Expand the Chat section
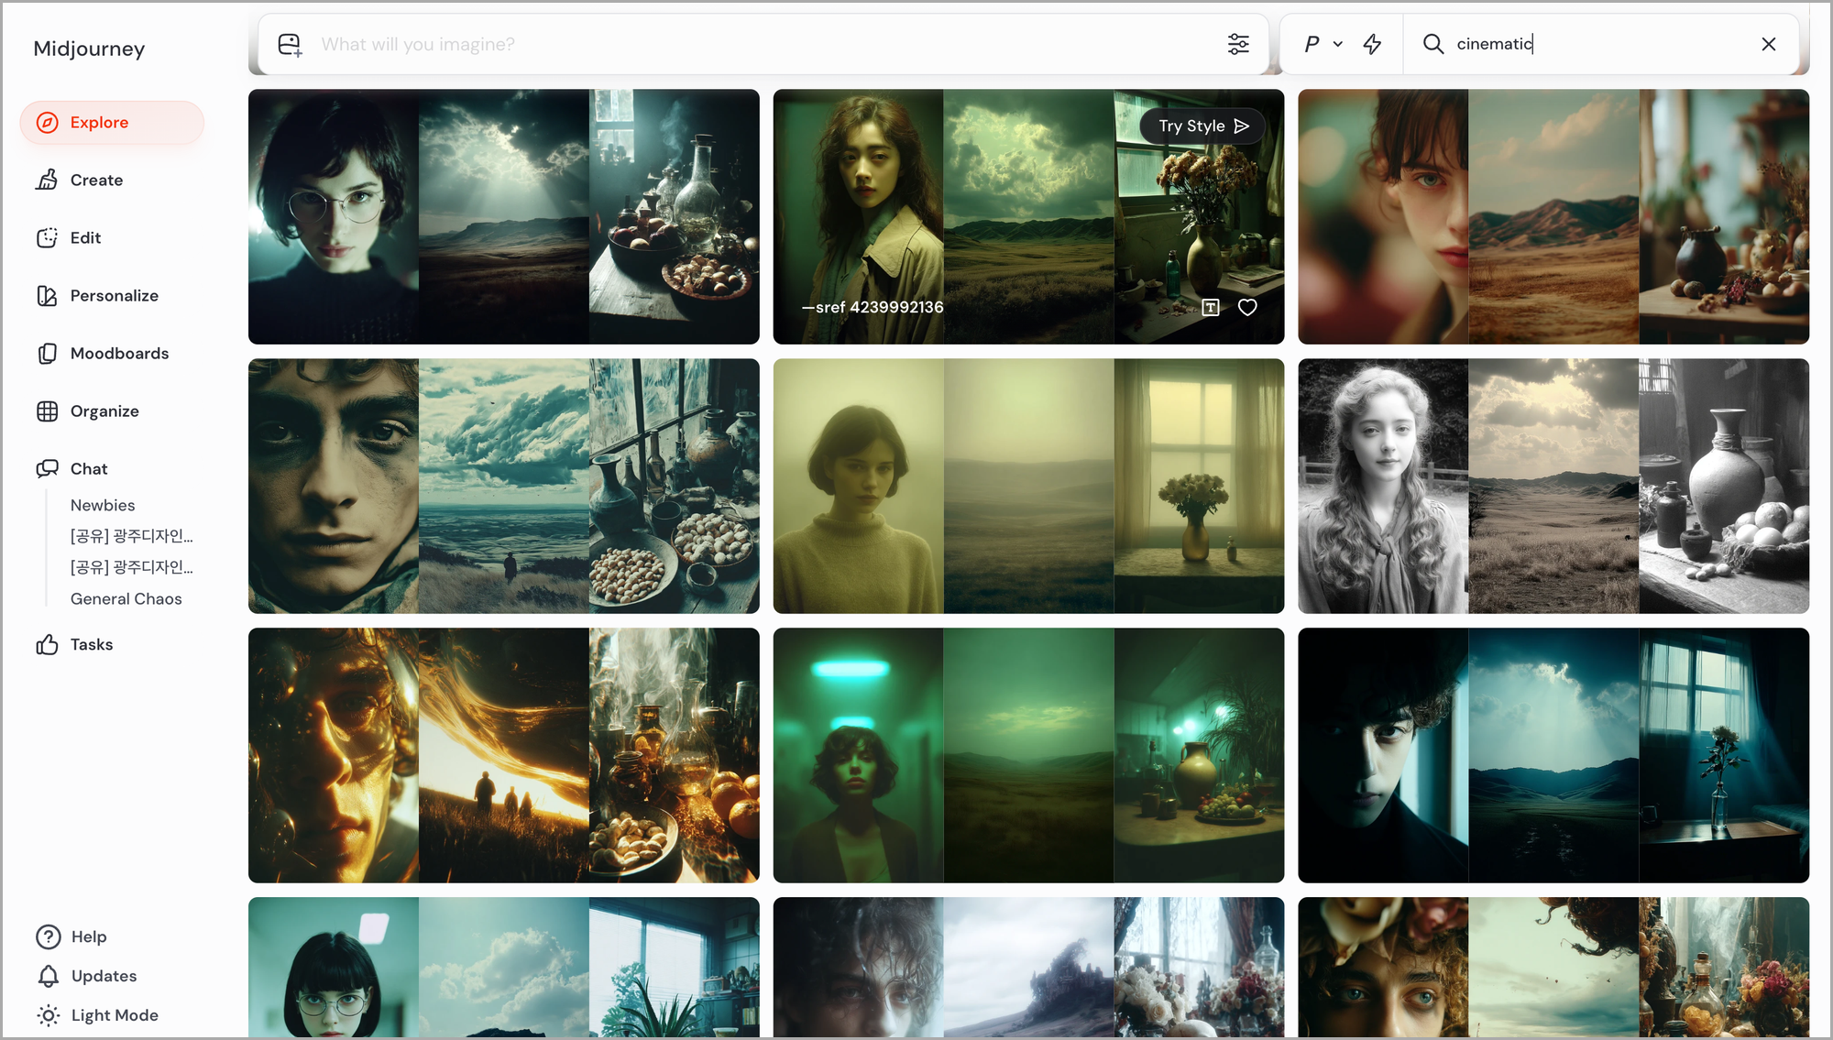Viewport: 1833px width, 1040px height. pyautogui.click(x=89, y=469)
